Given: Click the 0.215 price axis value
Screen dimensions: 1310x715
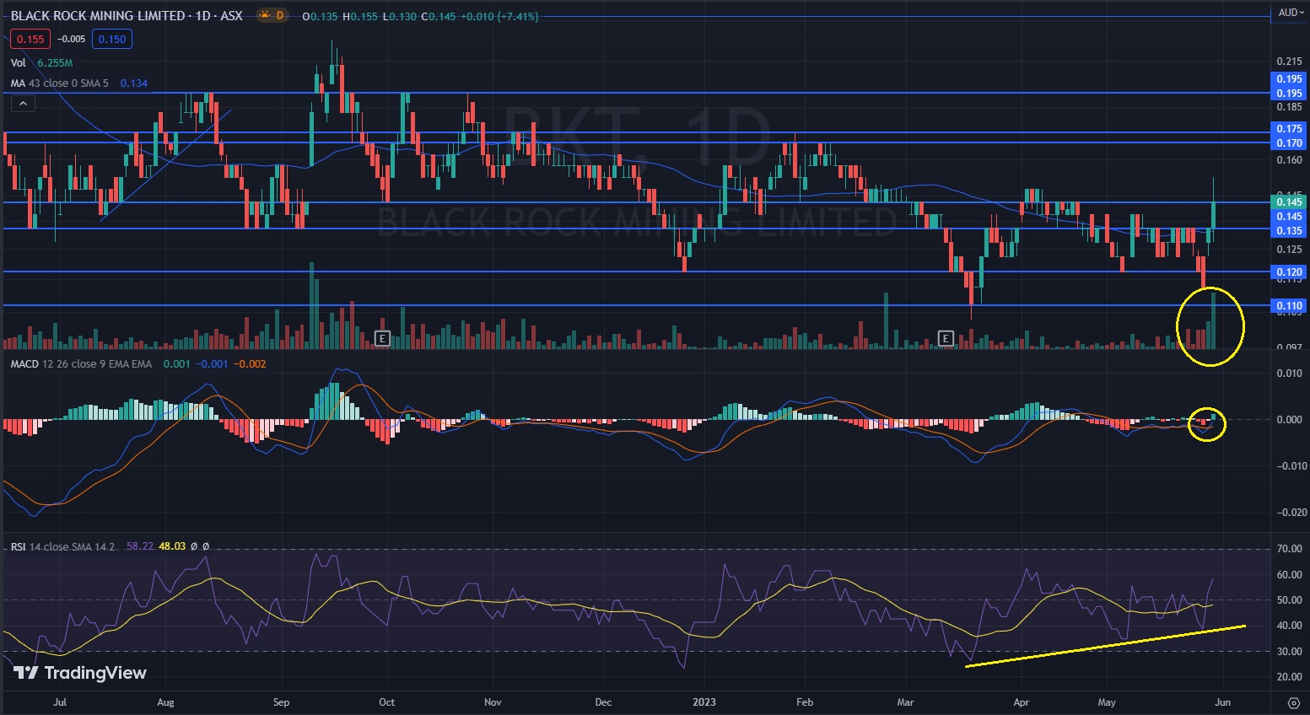Looking at the screenshot, I should [1289, 62].
